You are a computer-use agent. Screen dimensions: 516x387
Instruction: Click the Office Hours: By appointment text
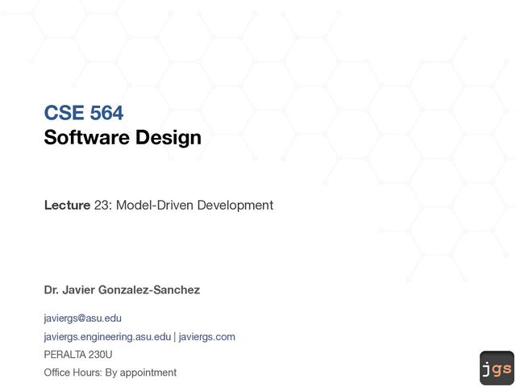click(110, 372)
